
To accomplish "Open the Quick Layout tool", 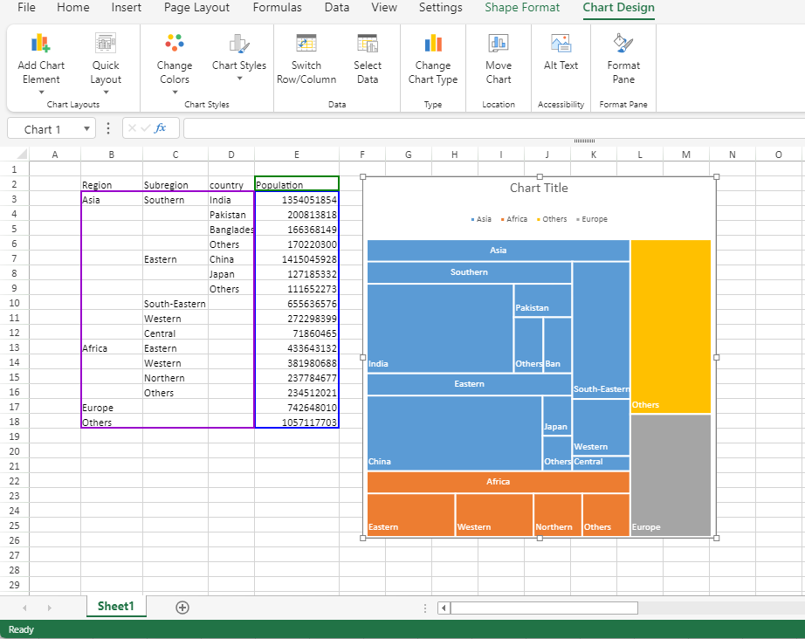I will tap(106, 44).
